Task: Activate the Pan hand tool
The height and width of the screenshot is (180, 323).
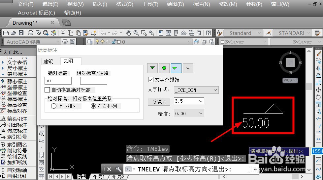Action: click(129, 33)
